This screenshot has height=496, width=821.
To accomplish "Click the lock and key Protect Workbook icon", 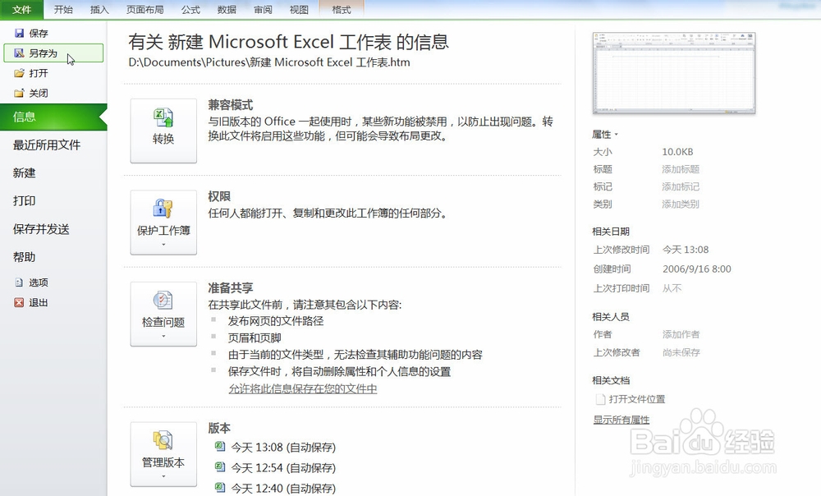I will tap(163, 209).
